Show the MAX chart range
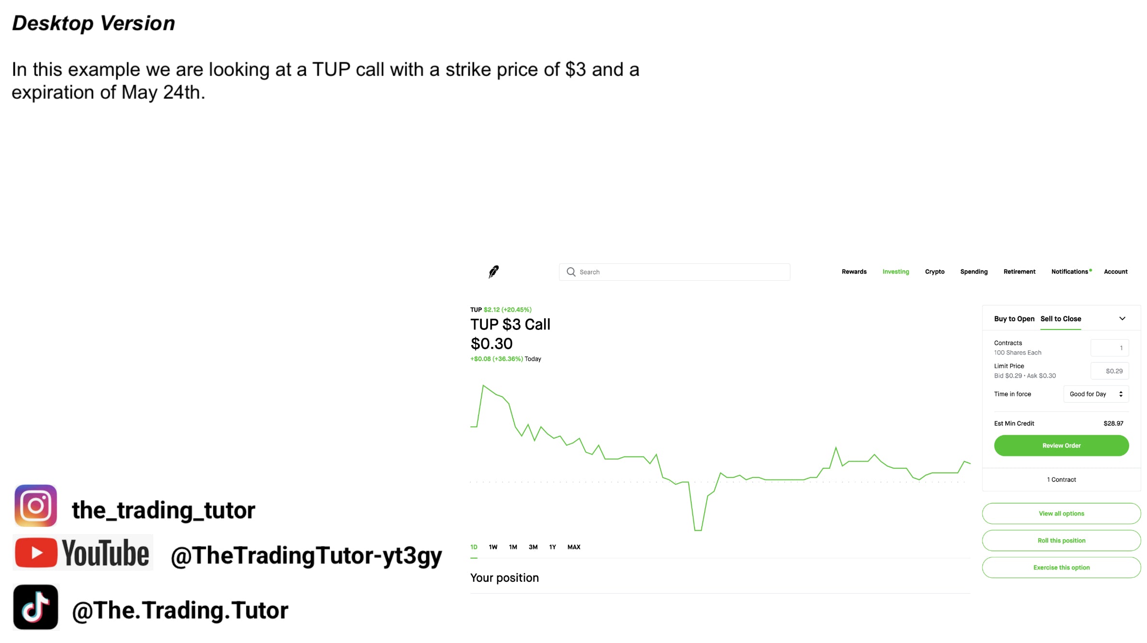 [x=573, y=547]
